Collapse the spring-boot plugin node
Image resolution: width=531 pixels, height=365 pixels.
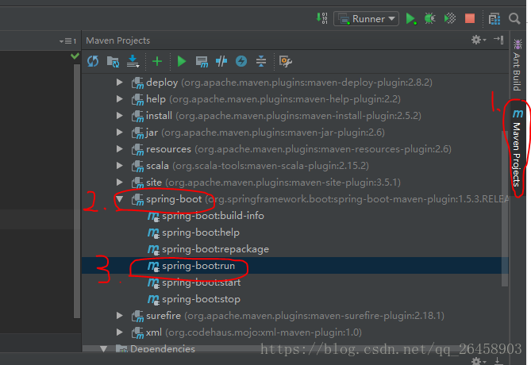[119, 199]
